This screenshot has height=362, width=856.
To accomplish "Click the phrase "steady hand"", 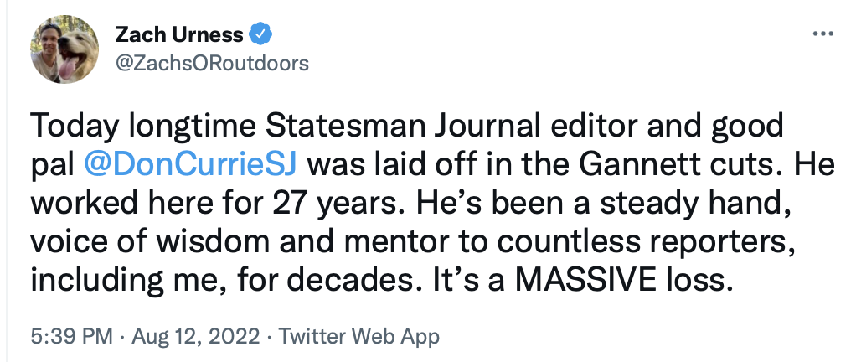I will click(701, 201).
